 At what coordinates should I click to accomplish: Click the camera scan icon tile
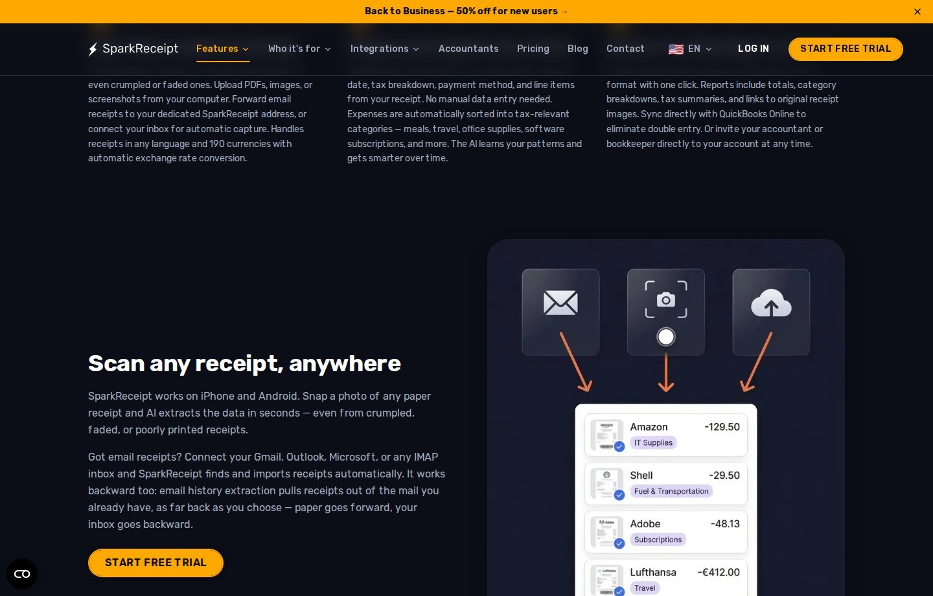point(666,312)
